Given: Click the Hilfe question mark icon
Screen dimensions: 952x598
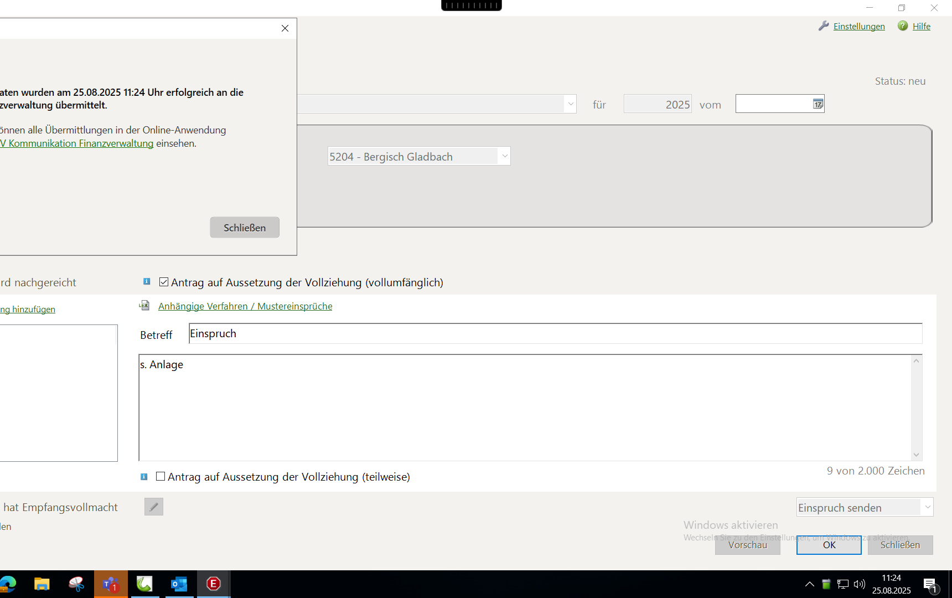Looking at the screenshot, I should pyautogui.click(x=903, y=26).
